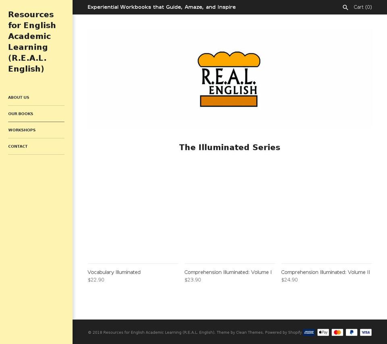Click the Powered by Shopify link
This screenshot has width=387, height=344.
(x=283, y=332)
